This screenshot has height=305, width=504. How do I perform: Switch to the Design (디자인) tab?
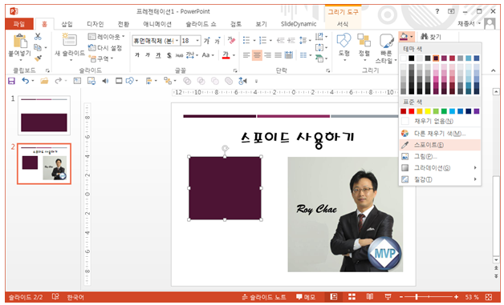coord(96,24)
